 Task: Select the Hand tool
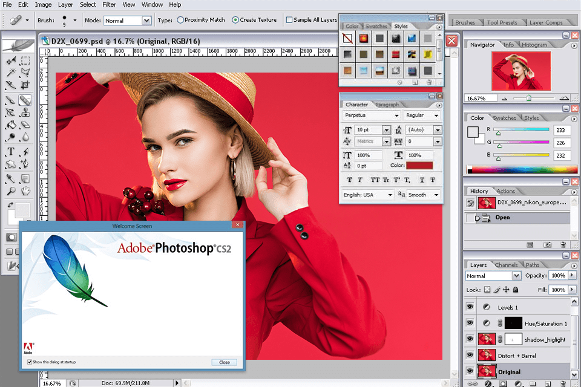25,191
